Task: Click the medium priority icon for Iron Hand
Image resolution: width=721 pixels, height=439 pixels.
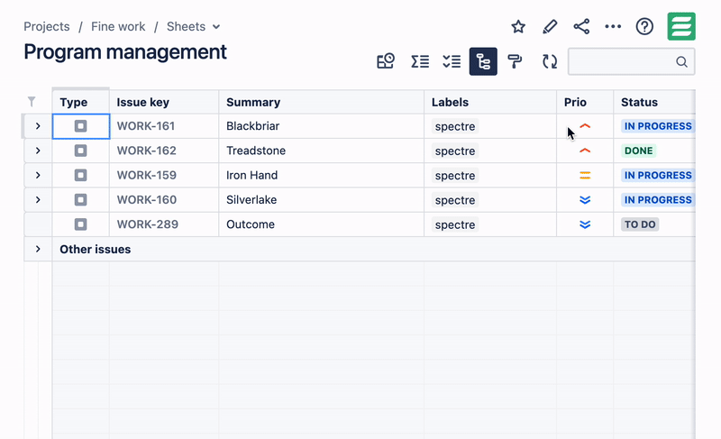Action: click(585, 175)
